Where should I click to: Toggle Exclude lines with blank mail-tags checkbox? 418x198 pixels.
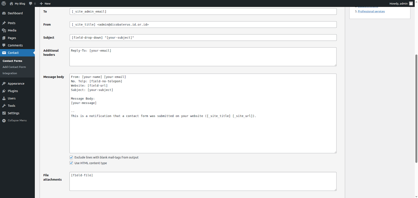tap(71, 157)
